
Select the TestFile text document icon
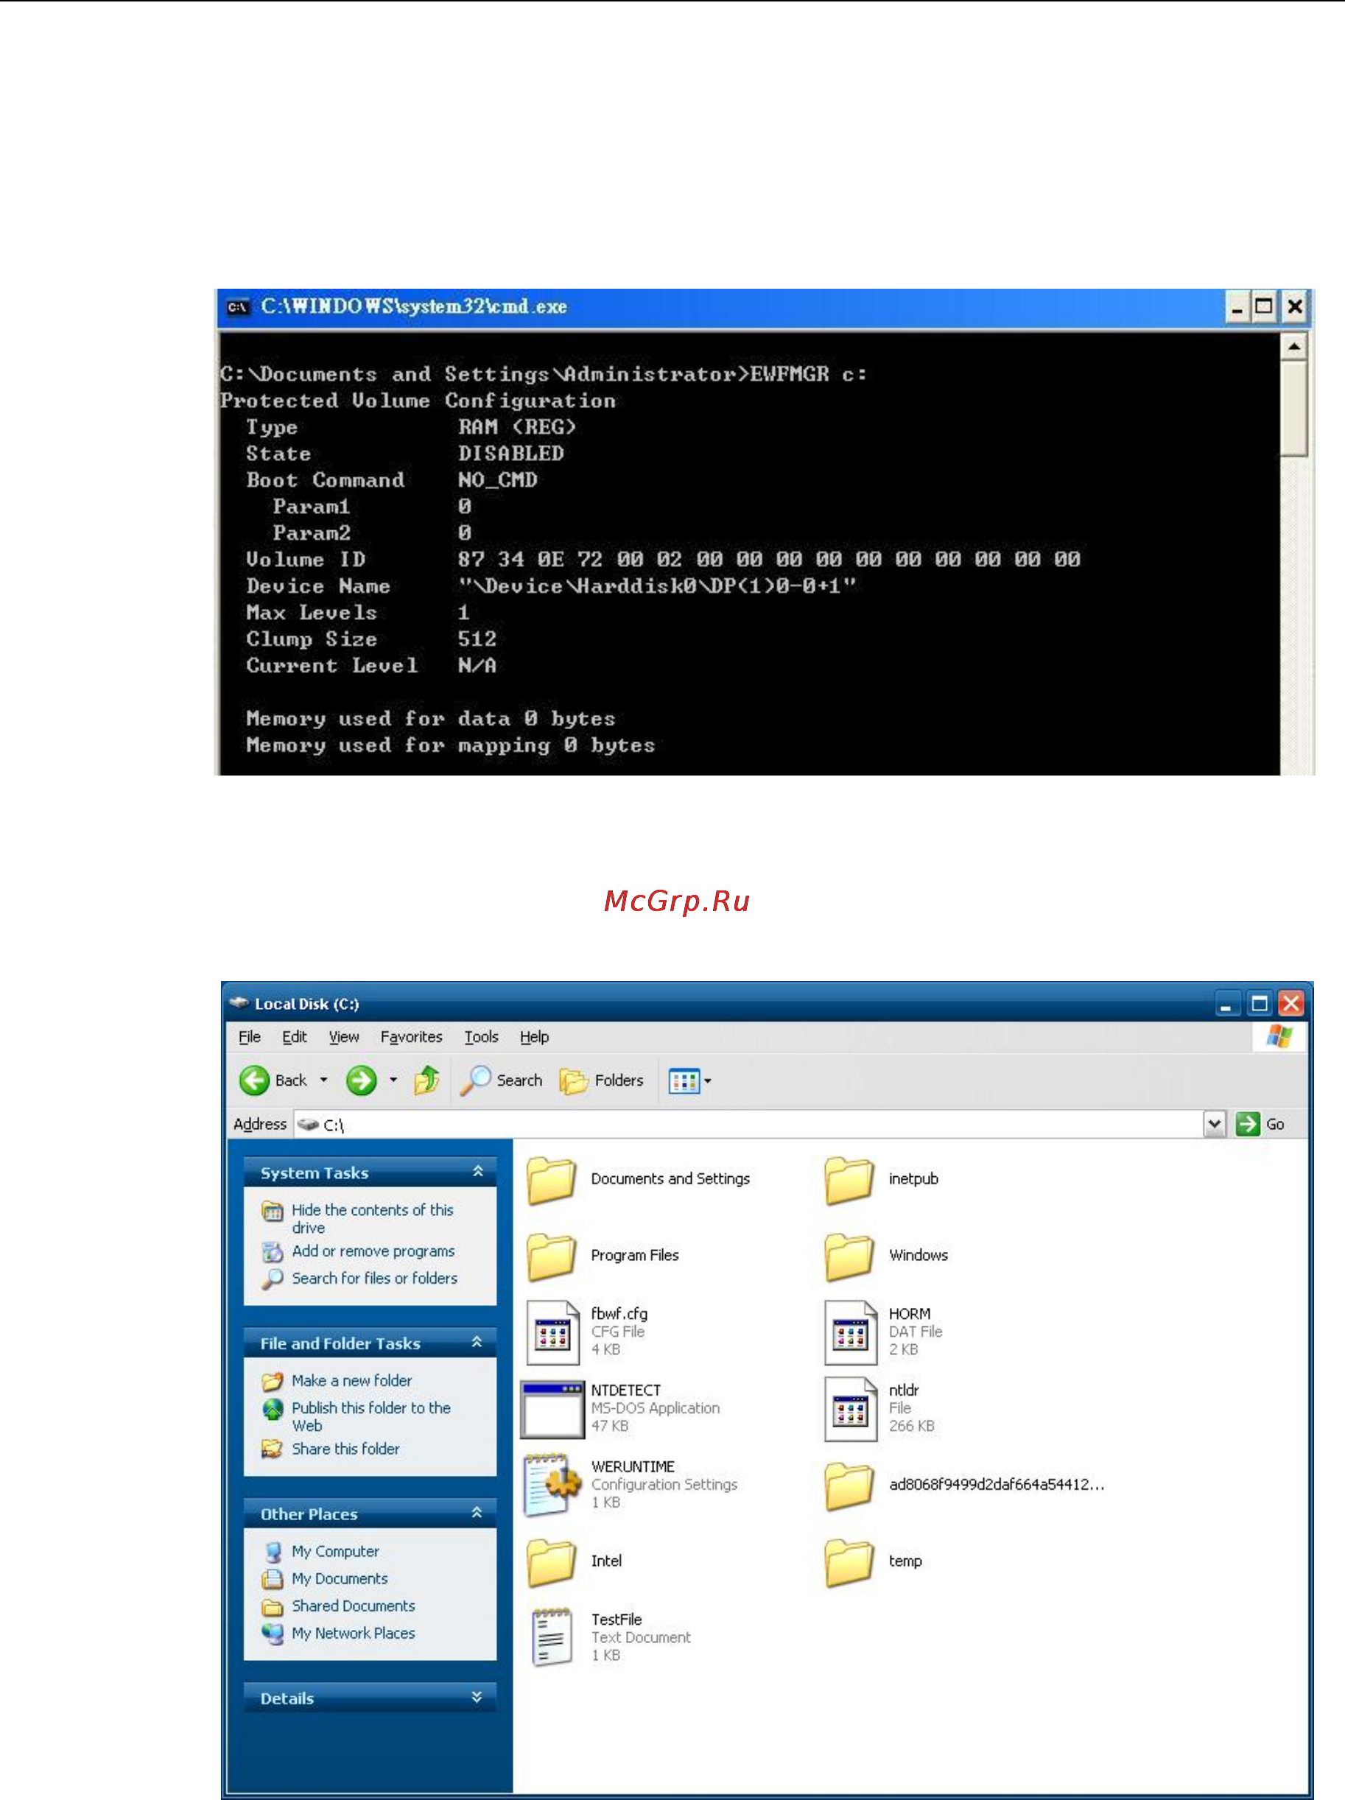(x=552, y=1637)
